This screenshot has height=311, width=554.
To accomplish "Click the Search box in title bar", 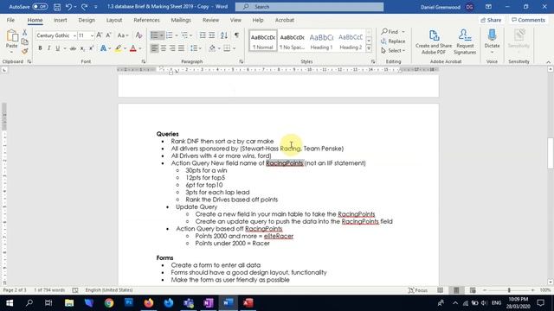I will click(310, 7).
